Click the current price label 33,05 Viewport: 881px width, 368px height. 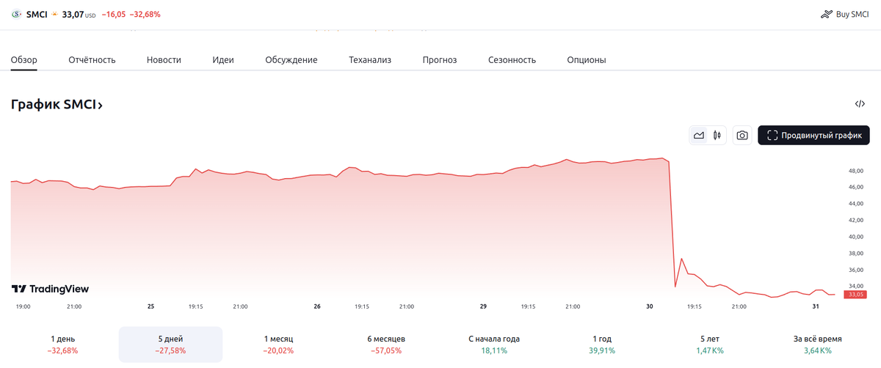click(856, 294)
